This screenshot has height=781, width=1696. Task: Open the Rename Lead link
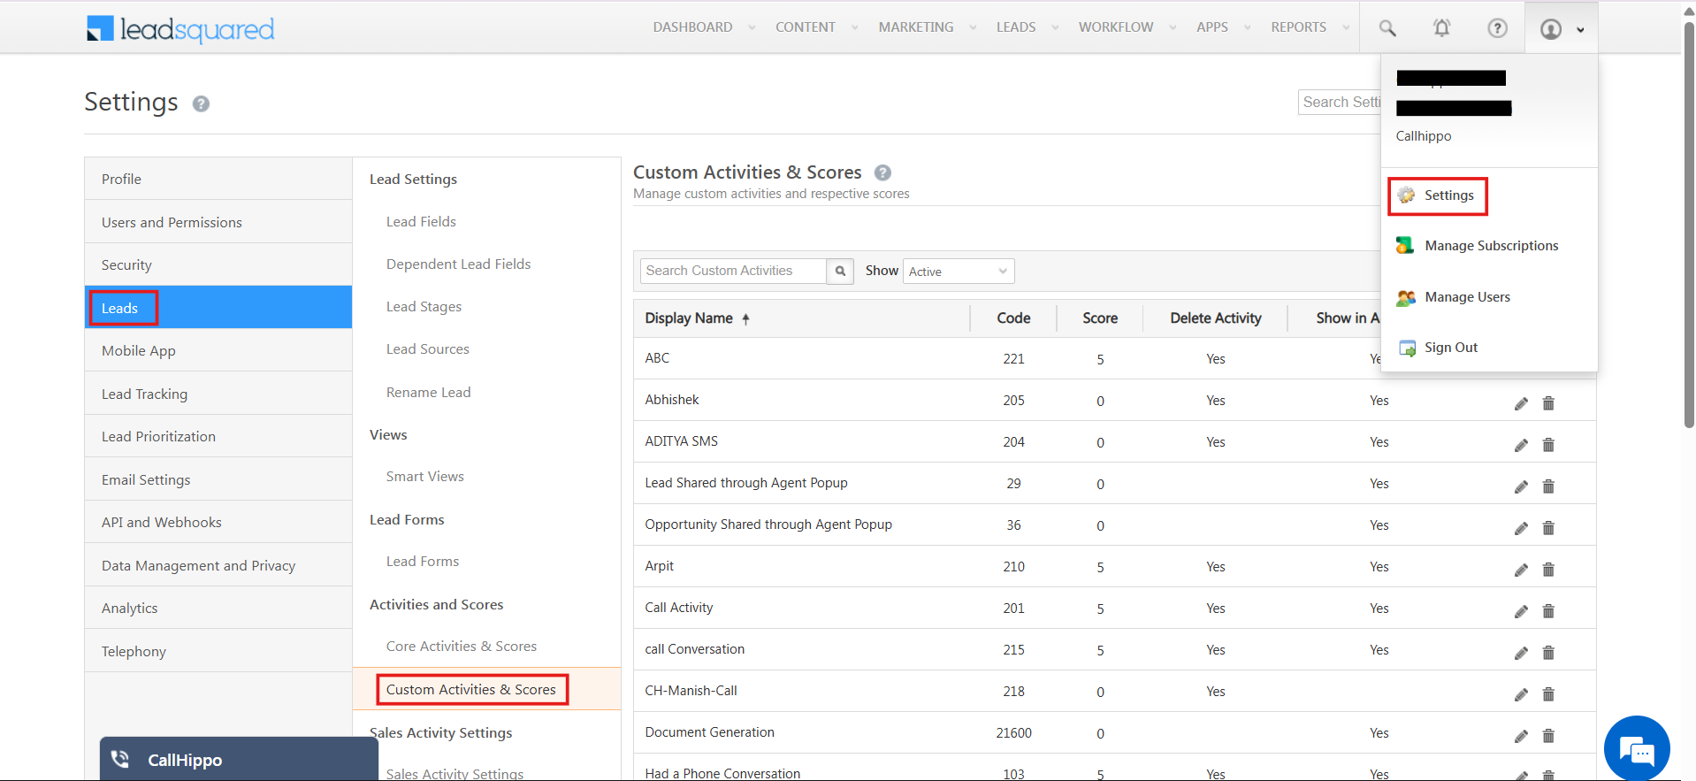coord(428,392)
